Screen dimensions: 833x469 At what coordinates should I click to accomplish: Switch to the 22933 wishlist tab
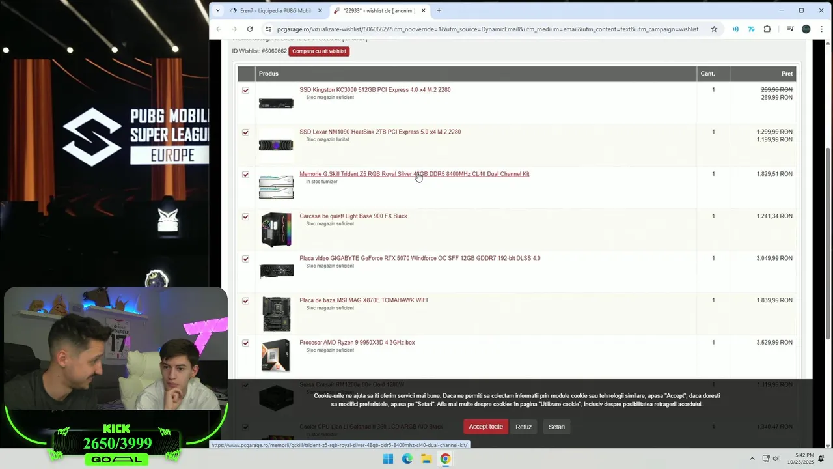pyautogui.click(x=379, y=10)
